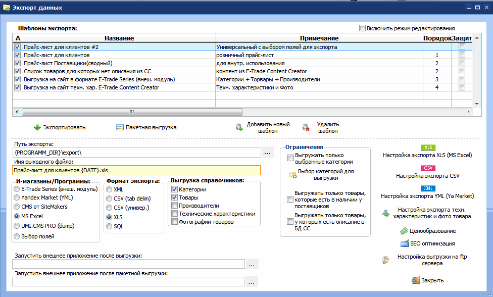The image size is (493, 297).
Task: Check Фотографии товаров checkbox
Action: pos(174,222)
